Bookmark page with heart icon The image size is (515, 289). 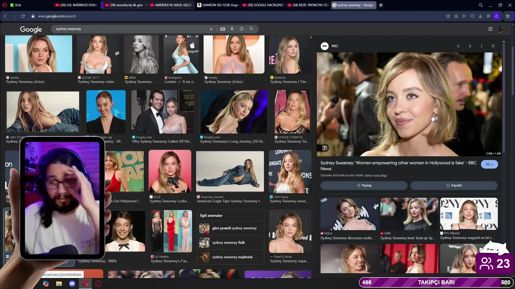point(472,16)
